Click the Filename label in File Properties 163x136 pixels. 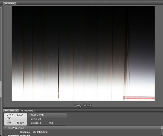click(x=24, y=132)
